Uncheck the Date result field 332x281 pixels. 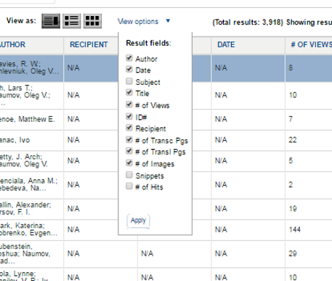click(x=129, y=70)
